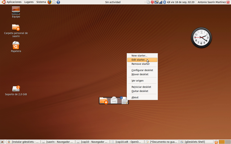Click the Equipo desktop icon
Screen dimensions: 231x144
click(x=16, y=10)
